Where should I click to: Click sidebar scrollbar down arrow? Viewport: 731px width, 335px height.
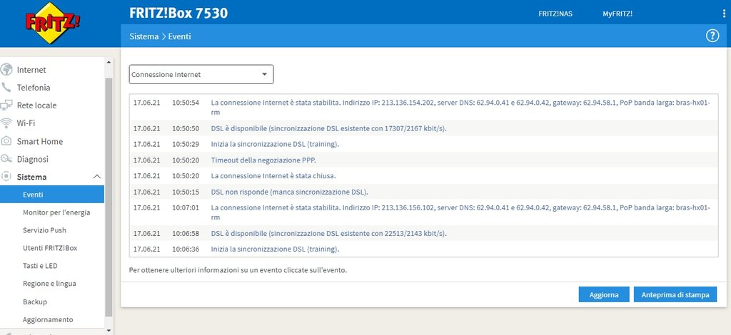109,330
